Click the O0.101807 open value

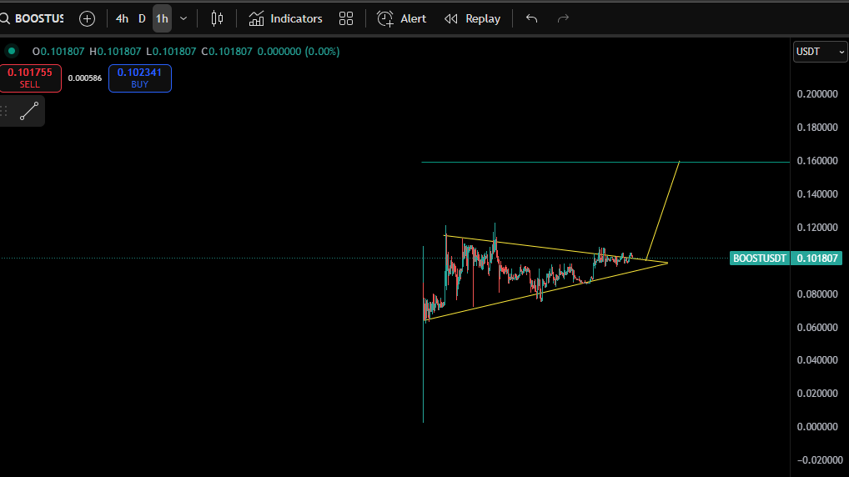point(58,52)
